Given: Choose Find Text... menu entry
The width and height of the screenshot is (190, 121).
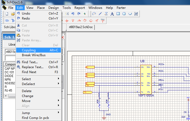Looking at the screenshot, I should click(30, 62).
